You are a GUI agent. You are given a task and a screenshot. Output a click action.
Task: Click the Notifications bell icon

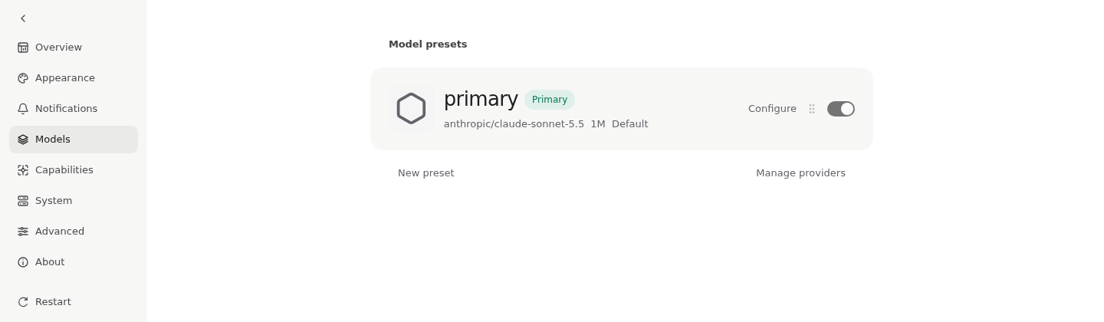[23, 109]
